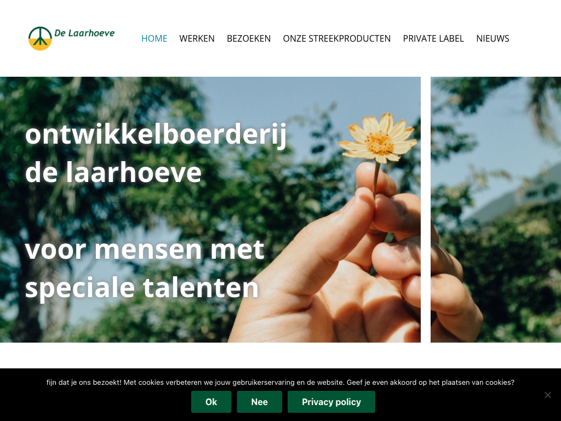Screen dimensions: 561x421
Task: Click the cookie consent message text
Action: click(x=280, y=382)
